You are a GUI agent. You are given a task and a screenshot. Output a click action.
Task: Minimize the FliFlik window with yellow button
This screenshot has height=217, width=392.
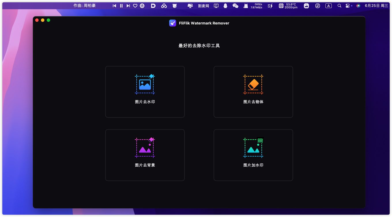(x=43, y=20)
